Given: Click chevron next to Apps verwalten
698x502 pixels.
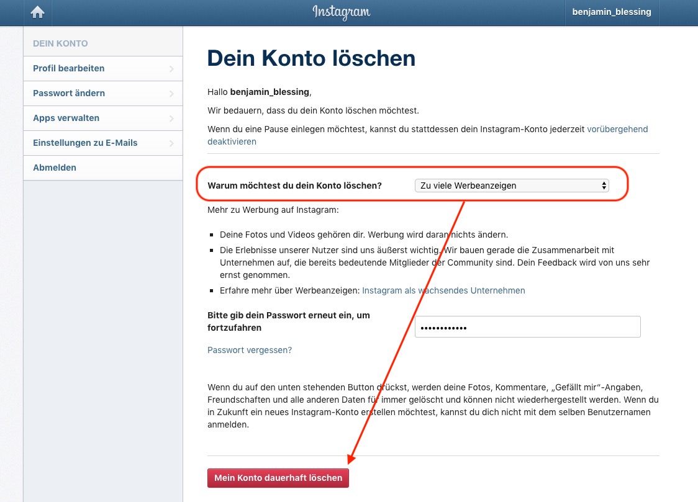Looking at the screenshot, I should click(x=171, y=119).
